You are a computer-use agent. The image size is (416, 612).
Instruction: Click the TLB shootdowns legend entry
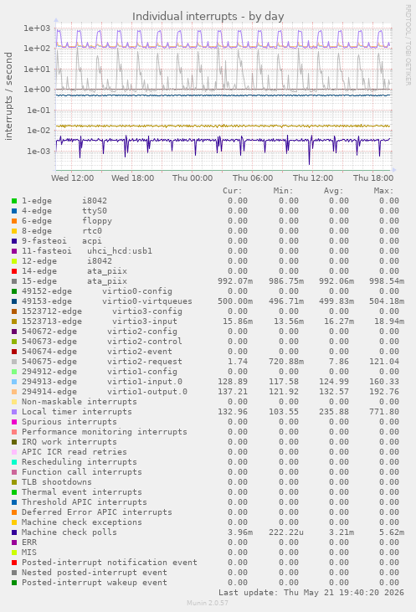[x=57, y=482]
